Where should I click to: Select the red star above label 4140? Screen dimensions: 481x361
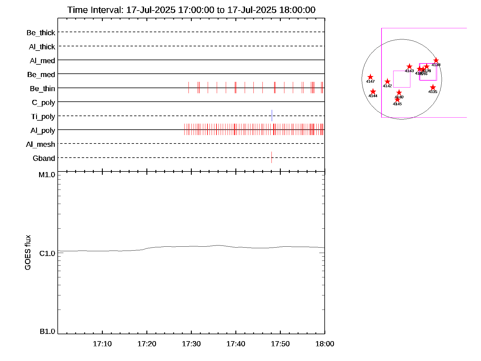coord(399,92)
